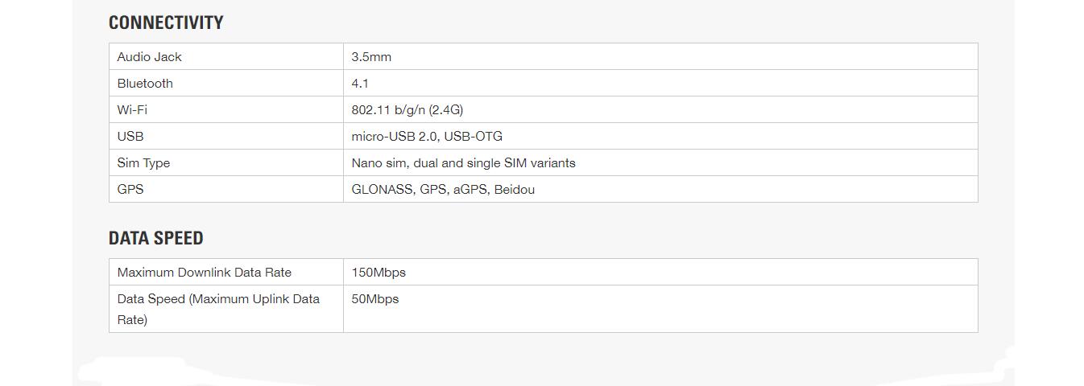This screenshot has height=386, width=1084.
Task: Click the Nano sim variants description
Action: (463, 163)
